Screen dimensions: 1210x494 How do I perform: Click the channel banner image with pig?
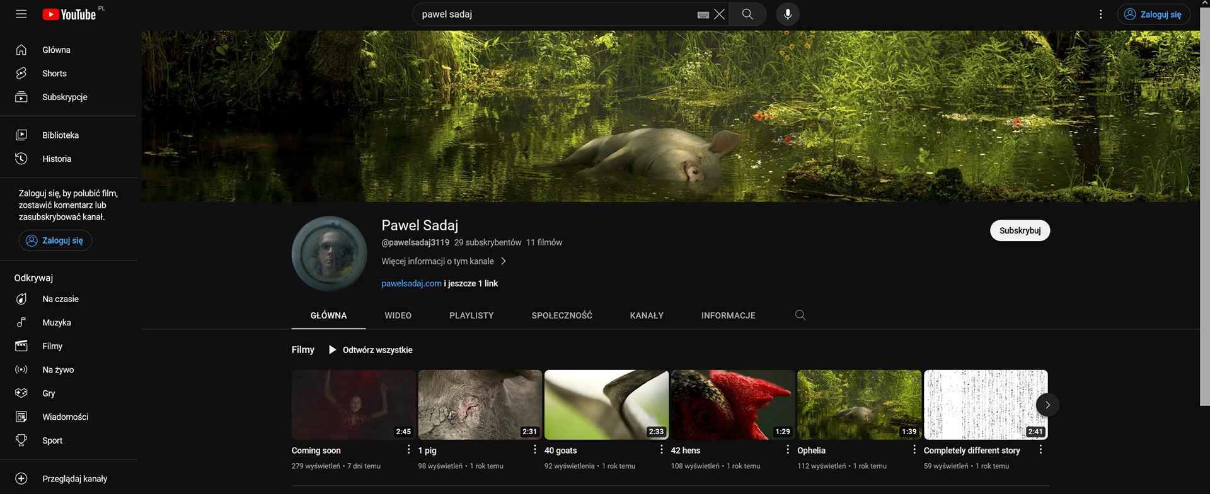coord(671,116)
